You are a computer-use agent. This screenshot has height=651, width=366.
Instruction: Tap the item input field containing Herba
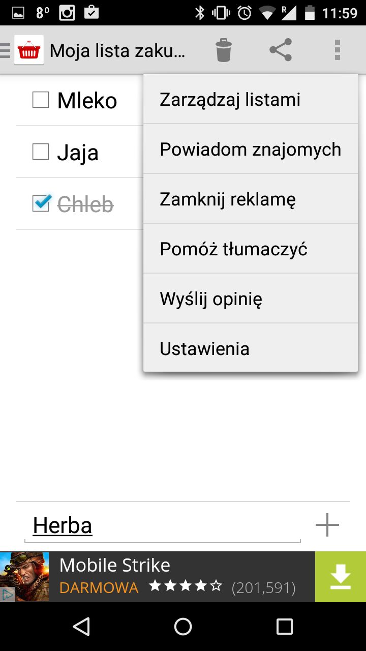click(163, 526)
